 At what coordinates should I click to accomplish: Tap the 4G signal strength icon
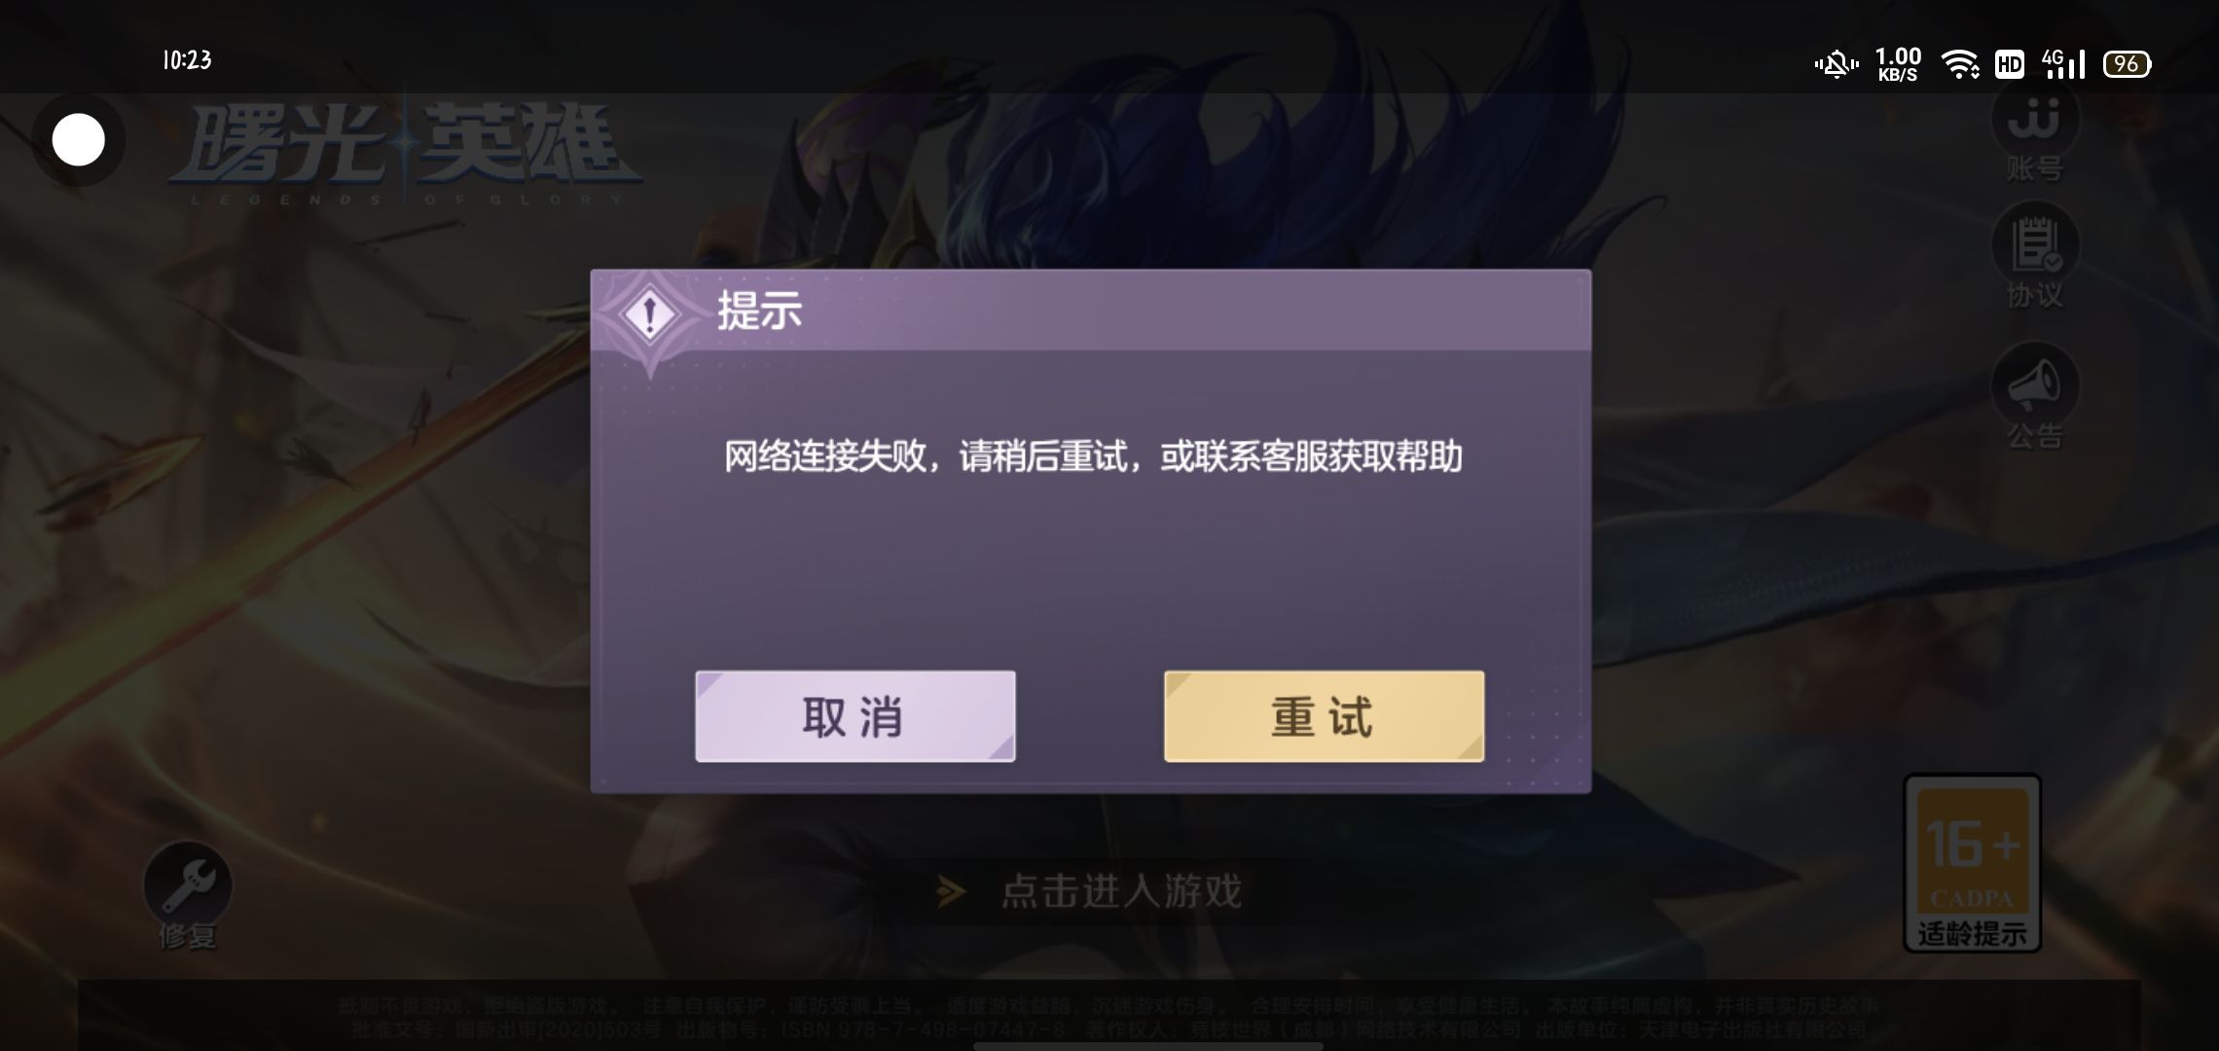2064,64
